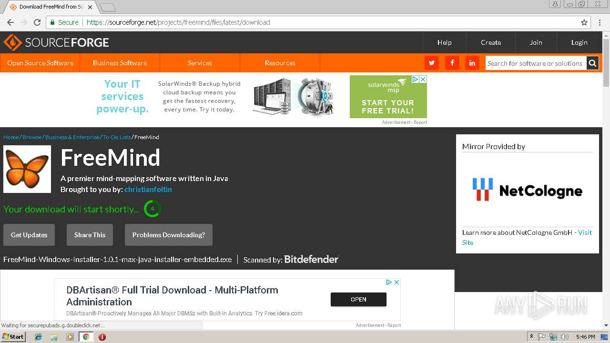Click the Share This button

(90, 235)
